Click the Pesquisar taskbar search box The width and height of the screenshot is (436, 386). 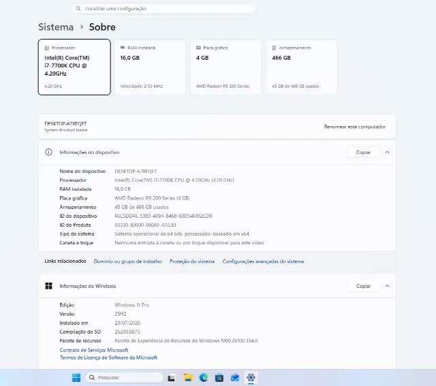[x=124, y=377]
